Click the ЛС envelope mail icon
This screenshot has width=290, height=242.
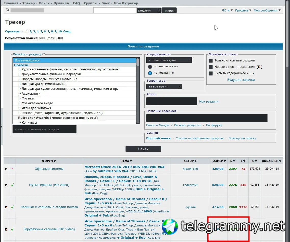click(228, 10)
